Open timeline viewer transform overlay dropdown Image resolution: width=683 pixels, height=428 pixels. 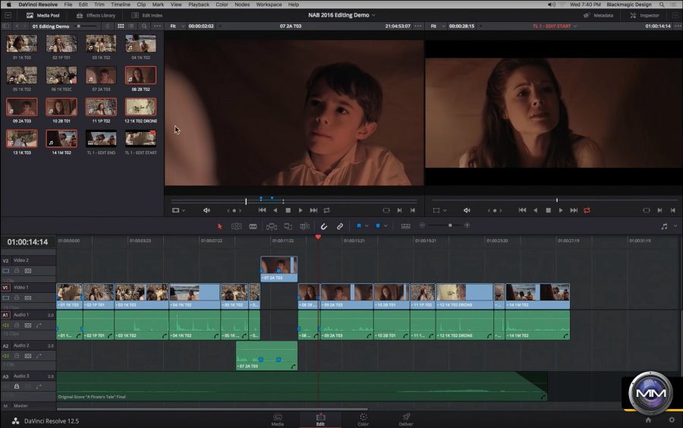[439, 210]
